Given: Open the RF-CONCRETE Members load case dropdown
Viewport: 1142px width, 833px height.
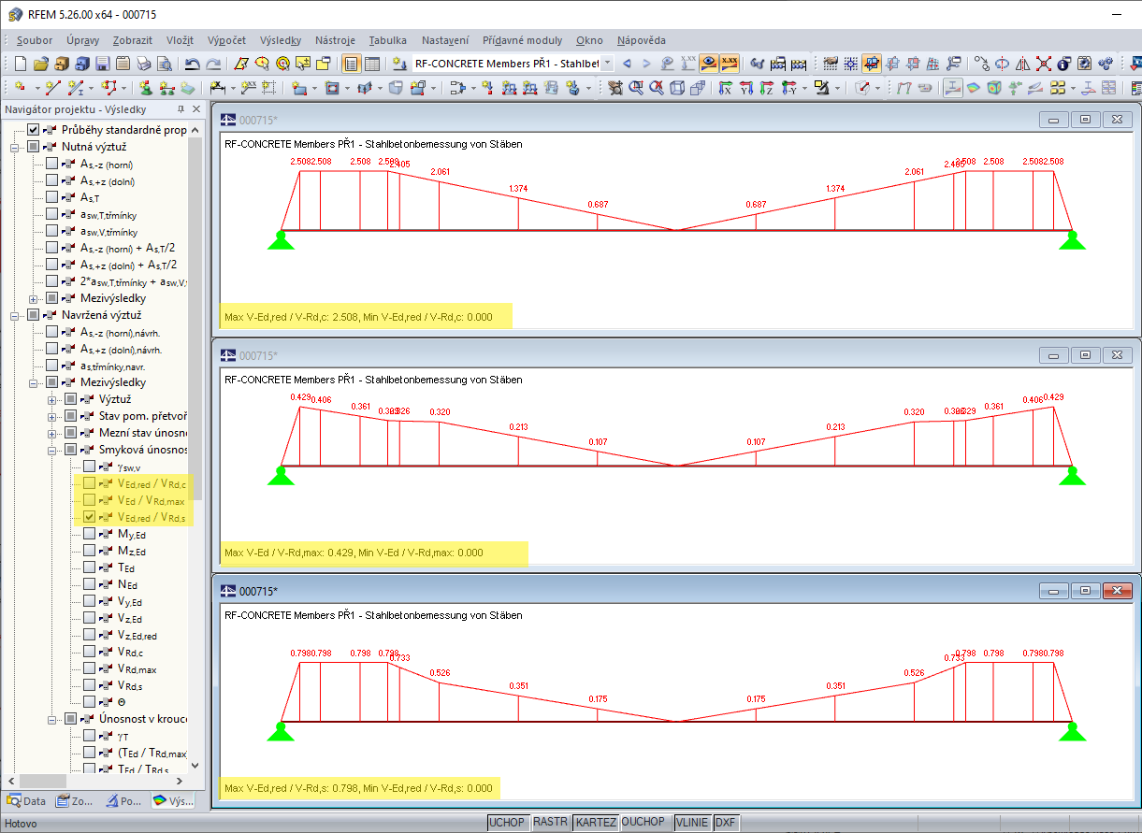Looking at the screenshot, I should coord(607,64).
